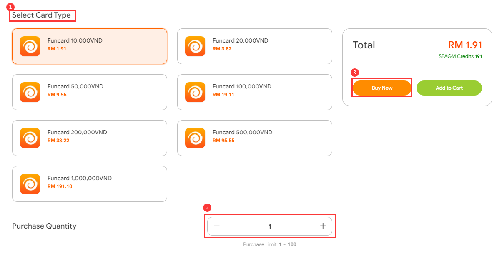Select Funcard 500,000VND for RM 95.55

pyautogui.click(x=255, y=138)
